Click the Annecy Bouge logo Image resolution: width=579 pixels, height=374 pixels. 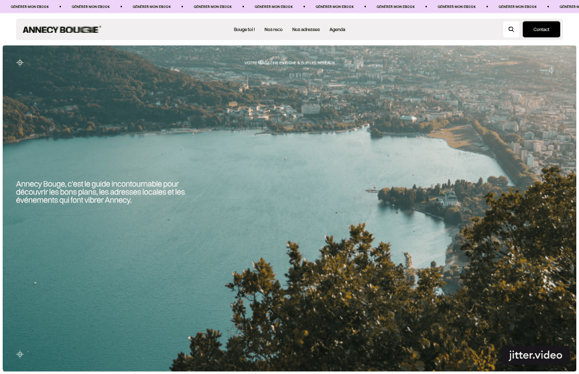(62, 29)
